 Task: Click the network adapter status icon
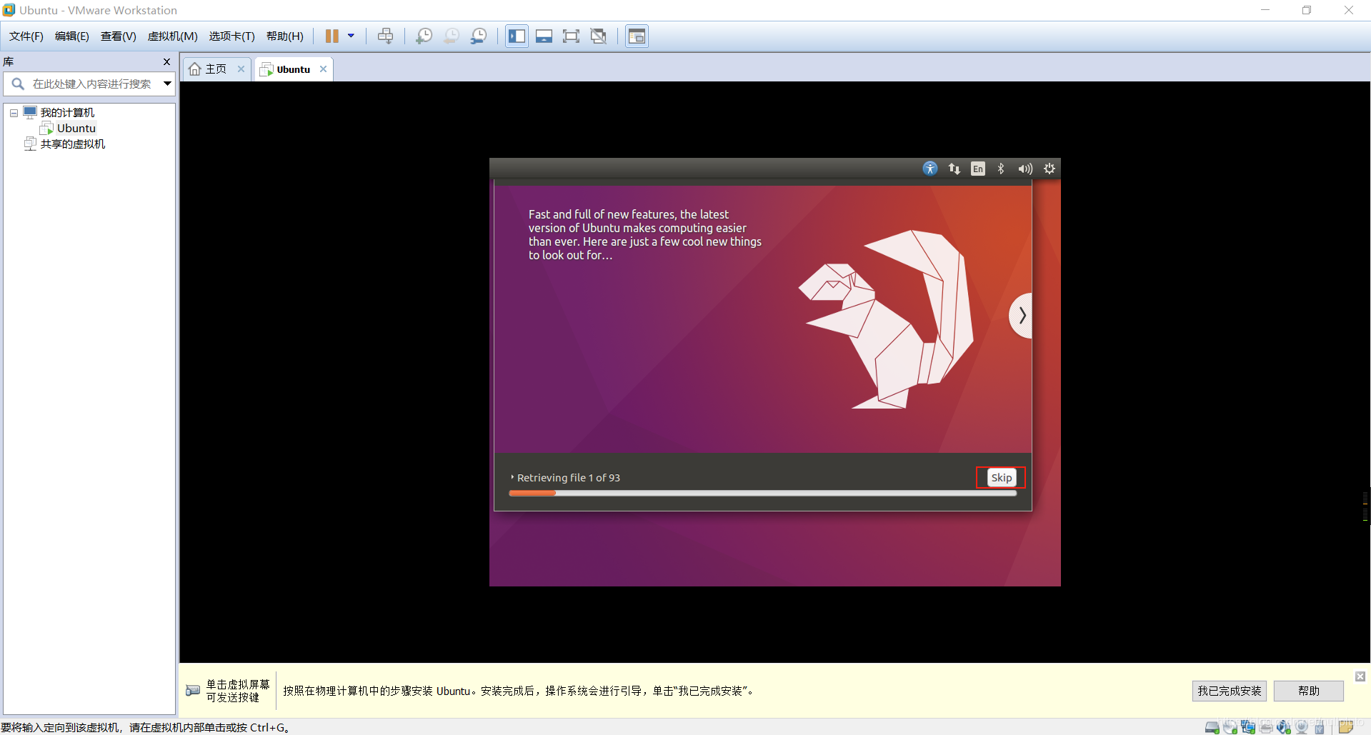pos(1248,727)
